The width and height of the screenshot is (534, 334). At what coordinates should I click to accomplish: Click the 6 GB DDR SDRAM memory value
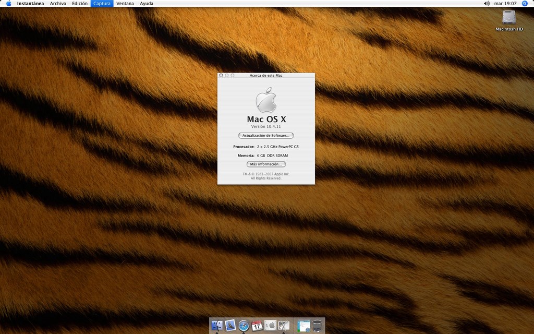(x=272, y=156)
